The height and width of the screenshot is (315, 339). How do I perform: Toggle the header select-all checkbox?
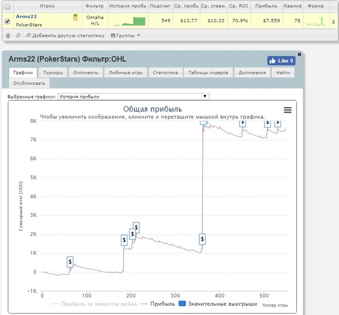point(7,6)
